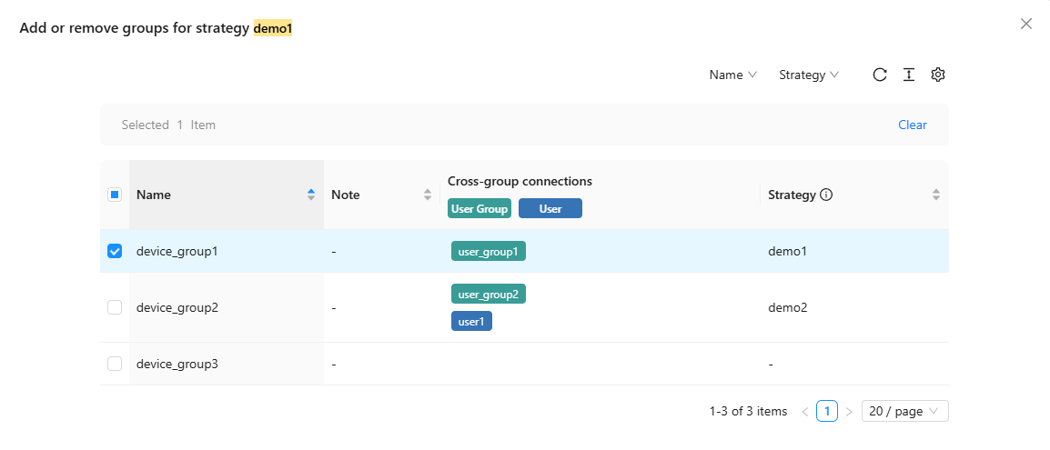Click Clear to deselect items

(x=912, y=125)
